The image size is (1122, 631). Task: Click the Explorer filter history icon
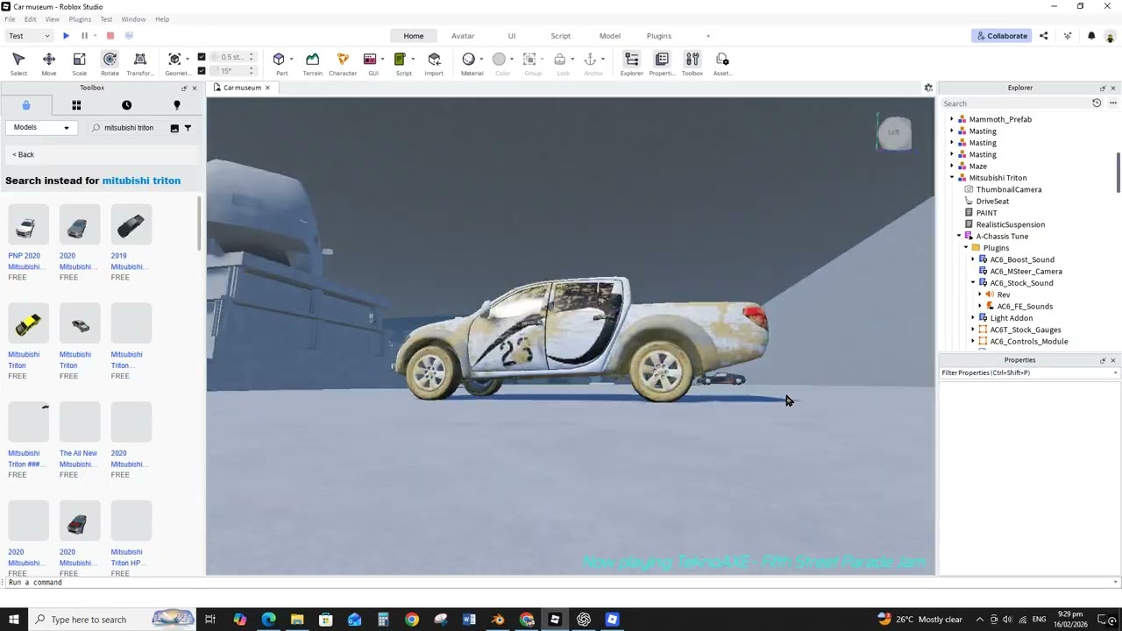click(x=1097, y=103)
